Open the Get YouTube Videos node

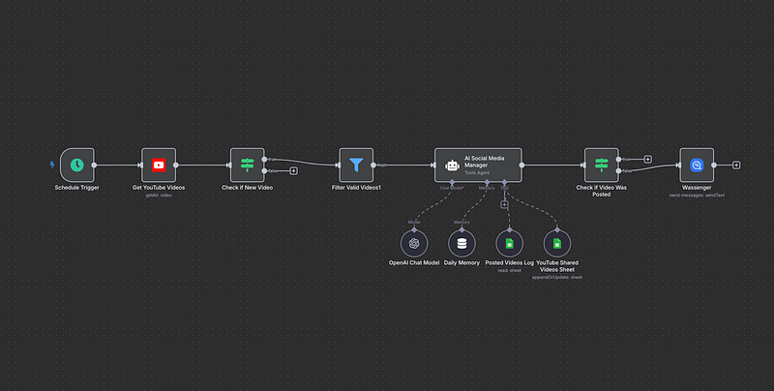tap(159, 165)
